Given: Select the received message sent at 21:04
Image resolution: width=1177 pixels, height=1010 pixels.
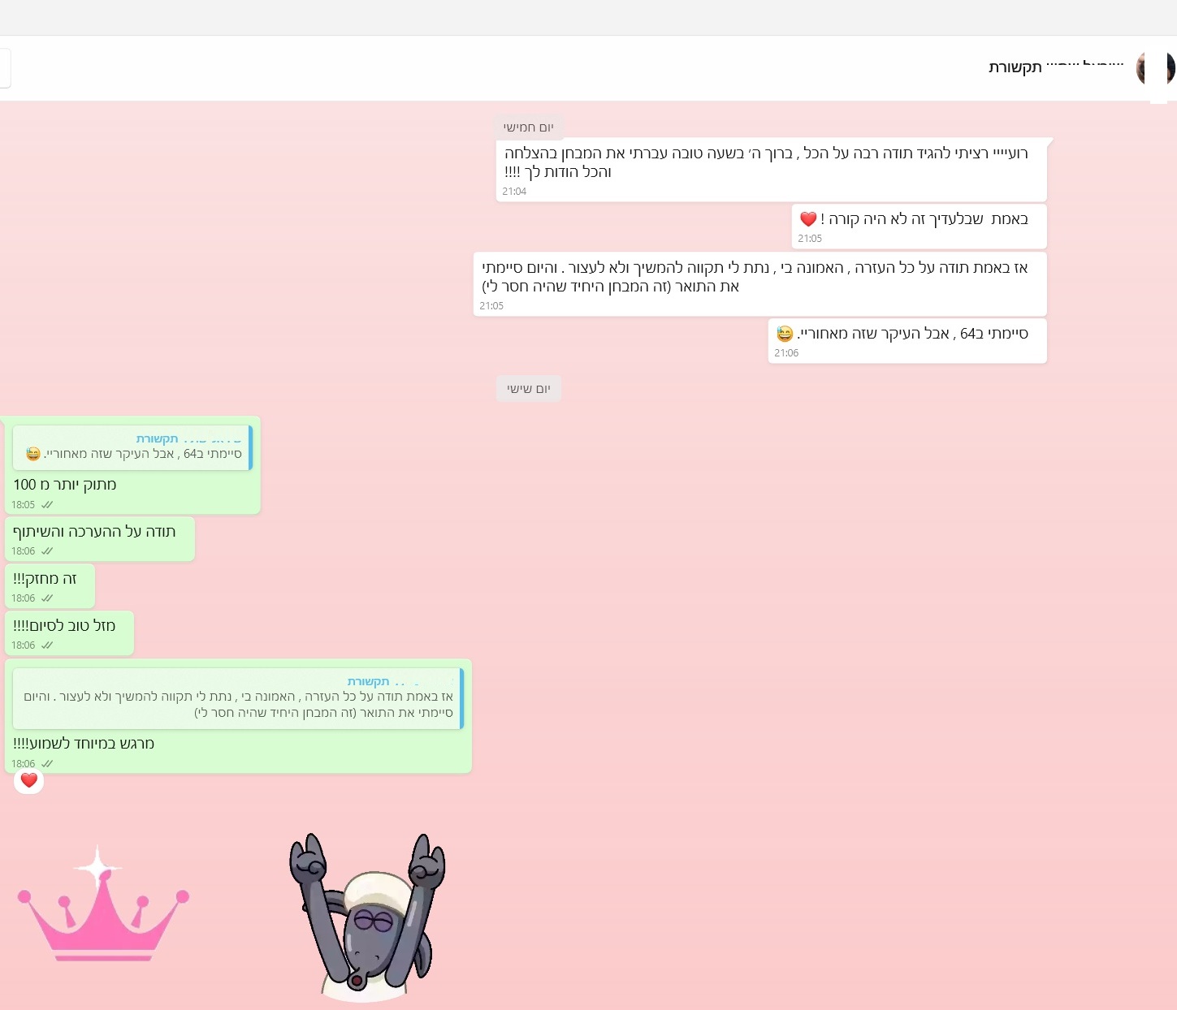Looking at the screenshot, I should [x=766, y=162].
